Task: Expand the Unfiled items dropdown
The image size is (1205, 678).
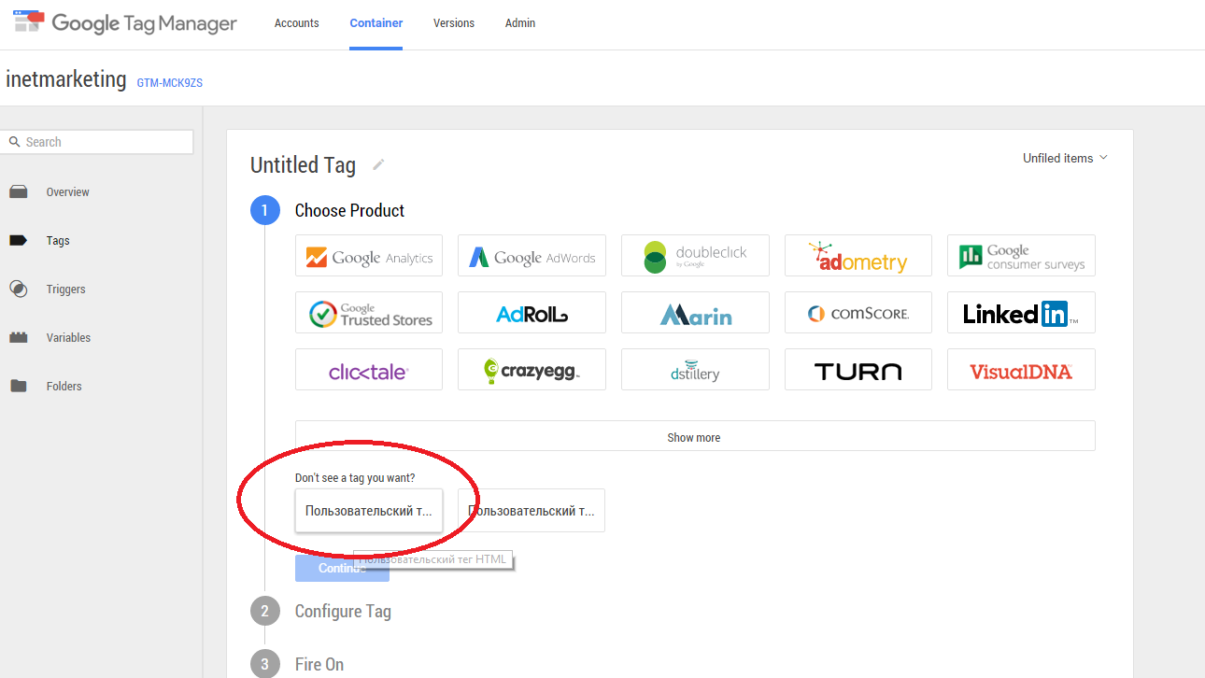Action: [1065, 158]
